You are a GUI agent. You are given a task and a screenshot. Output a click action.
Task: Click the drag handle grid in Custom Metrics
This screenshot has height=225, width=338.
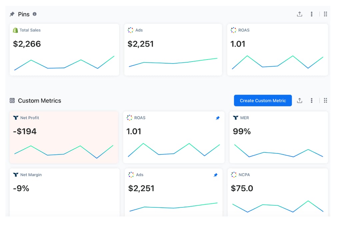[325, 101]
